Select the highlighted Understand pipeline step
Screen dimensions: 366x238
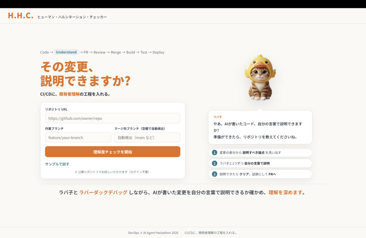[x=66, y=52]
